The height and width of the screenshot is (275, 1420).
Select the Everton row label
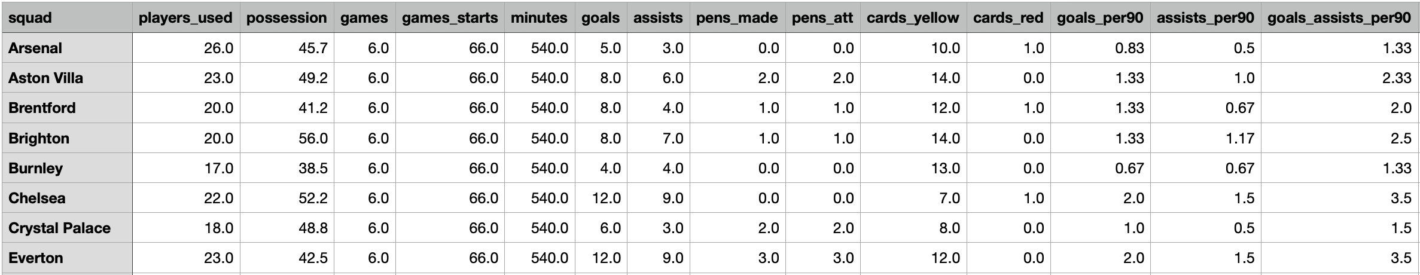click(x=66, y=258)
